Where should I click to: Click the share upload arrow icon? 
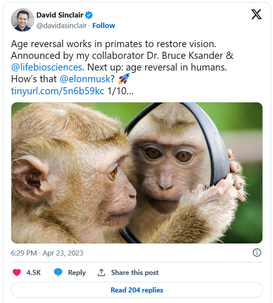(x=101, y=272)
